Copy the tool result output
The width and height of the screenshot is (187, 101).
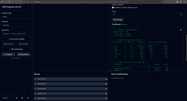[181, 30]
